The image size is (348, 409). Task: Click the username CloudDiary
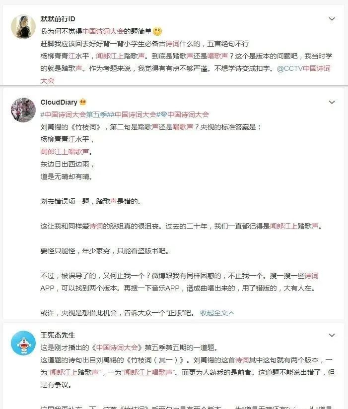coord(59,102)
